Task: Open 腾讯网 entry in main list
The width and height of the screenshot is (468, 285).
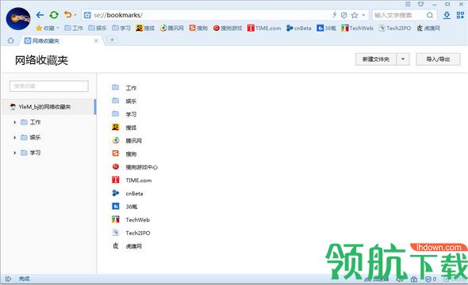Action: [127, 141]
